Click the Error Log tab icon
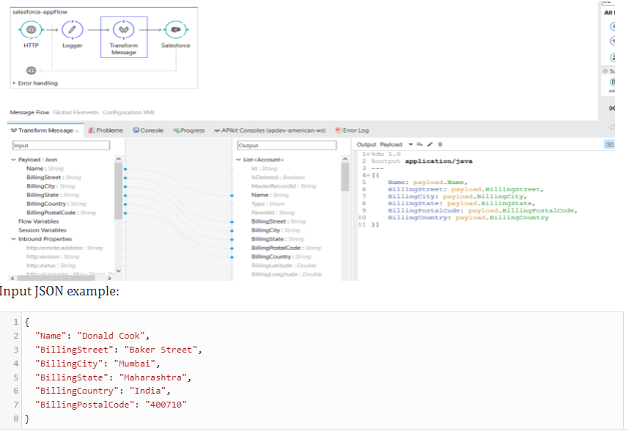Image resolution: width=629 pixels, height=431 pixels. pos(339,130)
